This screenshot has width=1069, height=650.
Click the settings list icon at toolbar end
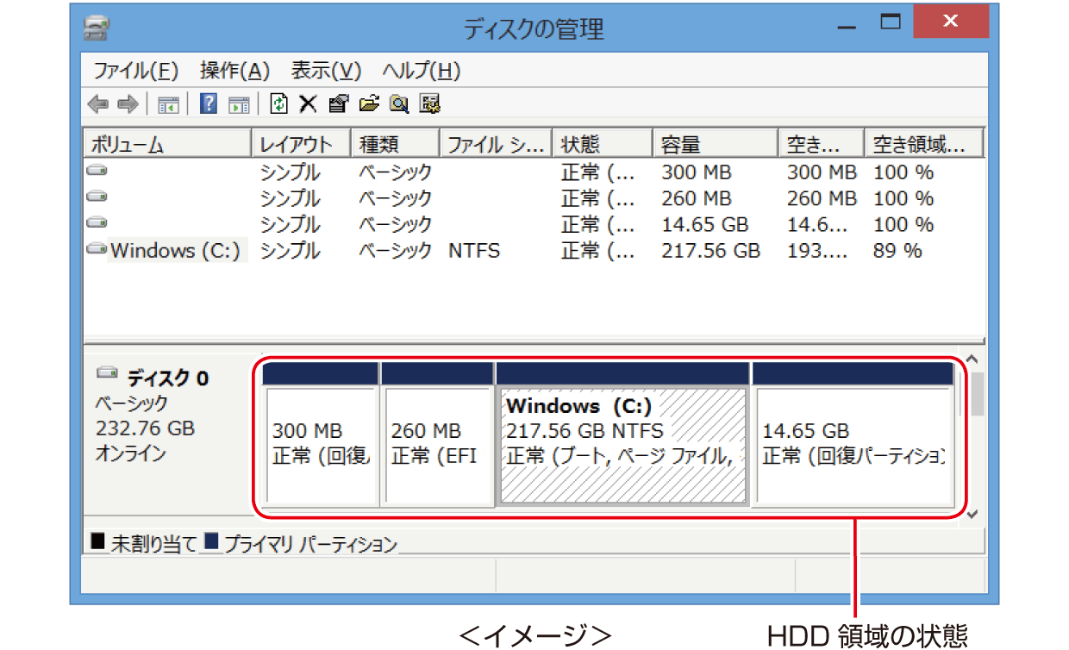[429, 104]
